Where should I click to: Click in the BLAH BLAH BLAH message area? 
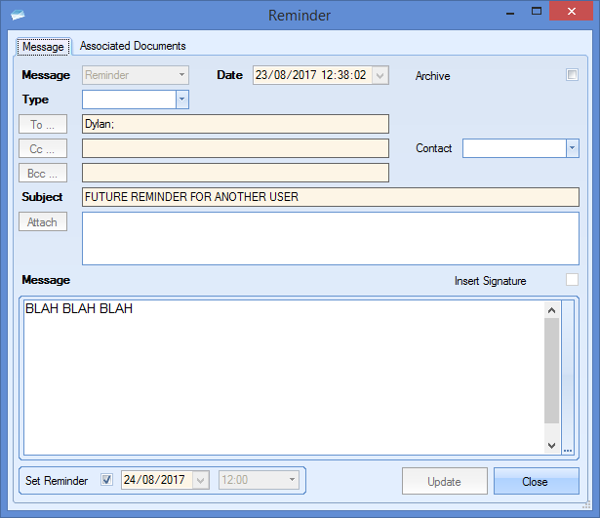[283, 376]
